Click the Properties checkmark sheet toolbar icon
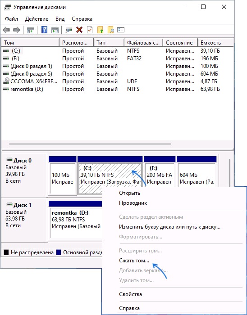The image size is (247, 315). pyautogui.click(x=90, y=30)
